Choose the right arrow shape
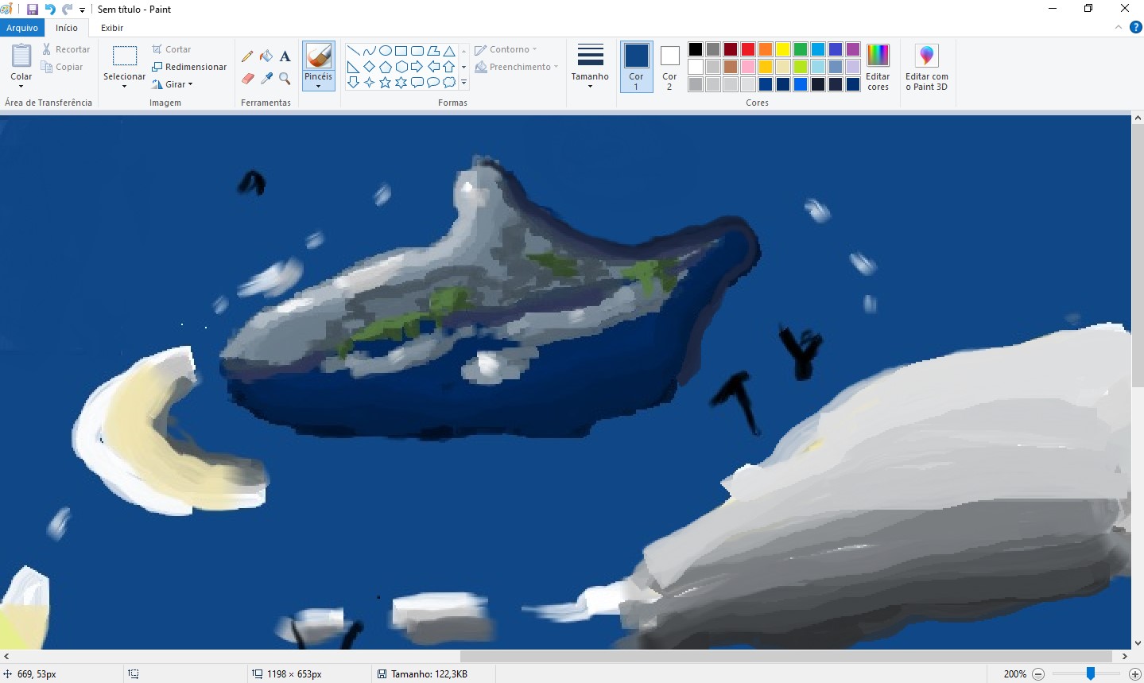The height and width of the screenshot is (683, 1144). [417, 66]
